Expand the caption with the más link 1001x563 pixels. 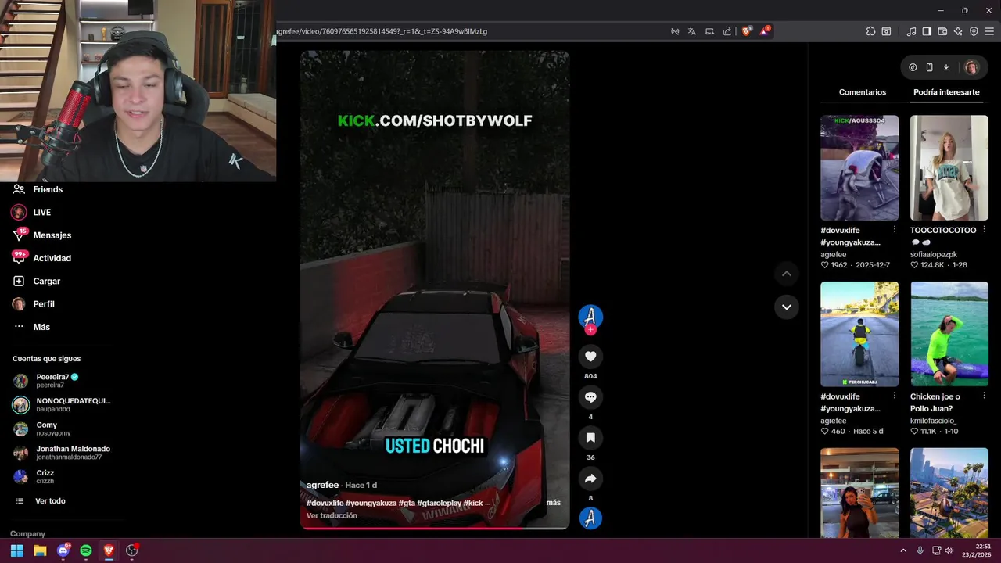pyautogui.click(x=553, y=503)
